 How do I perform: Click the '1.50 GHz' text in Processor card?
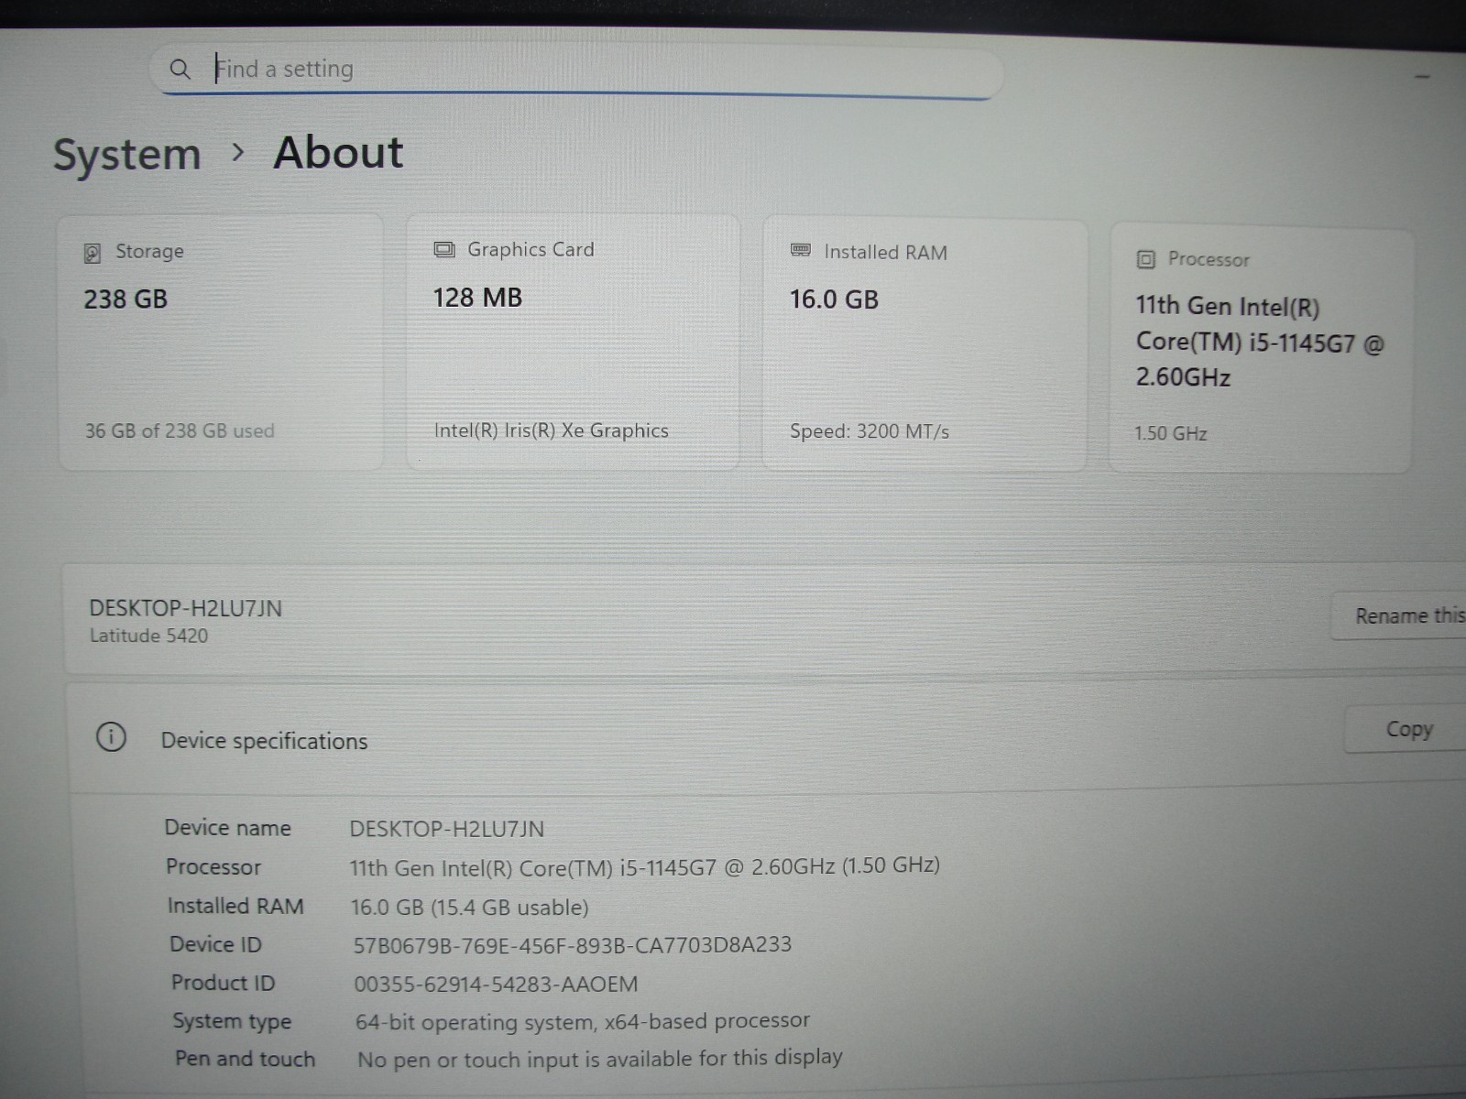point(1171,433)
